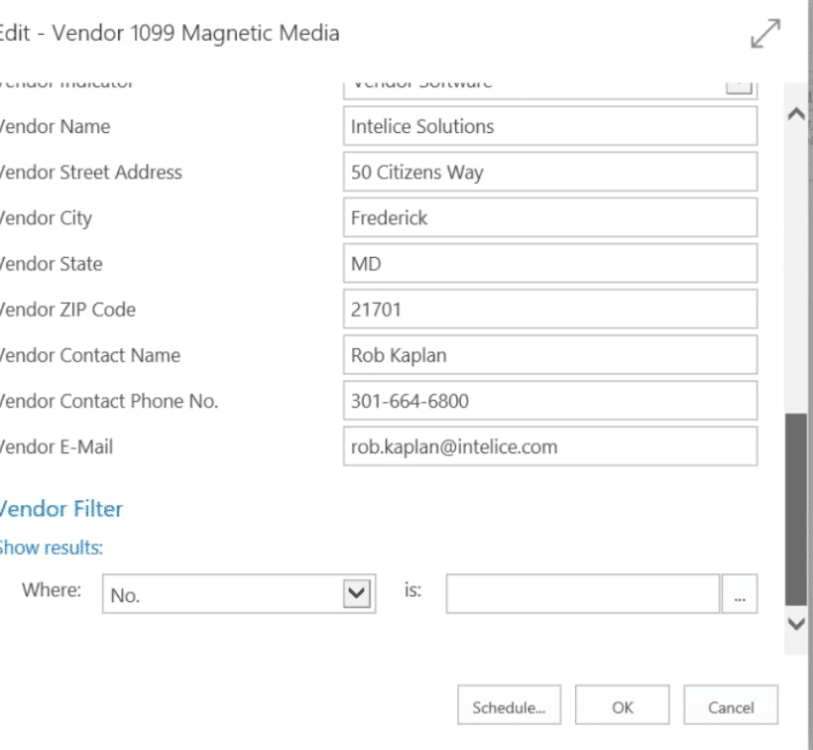The height and width of the screenshot is (750, 813).
Task: Select the Vendor Contact Name field
Action: coord(550,355)
